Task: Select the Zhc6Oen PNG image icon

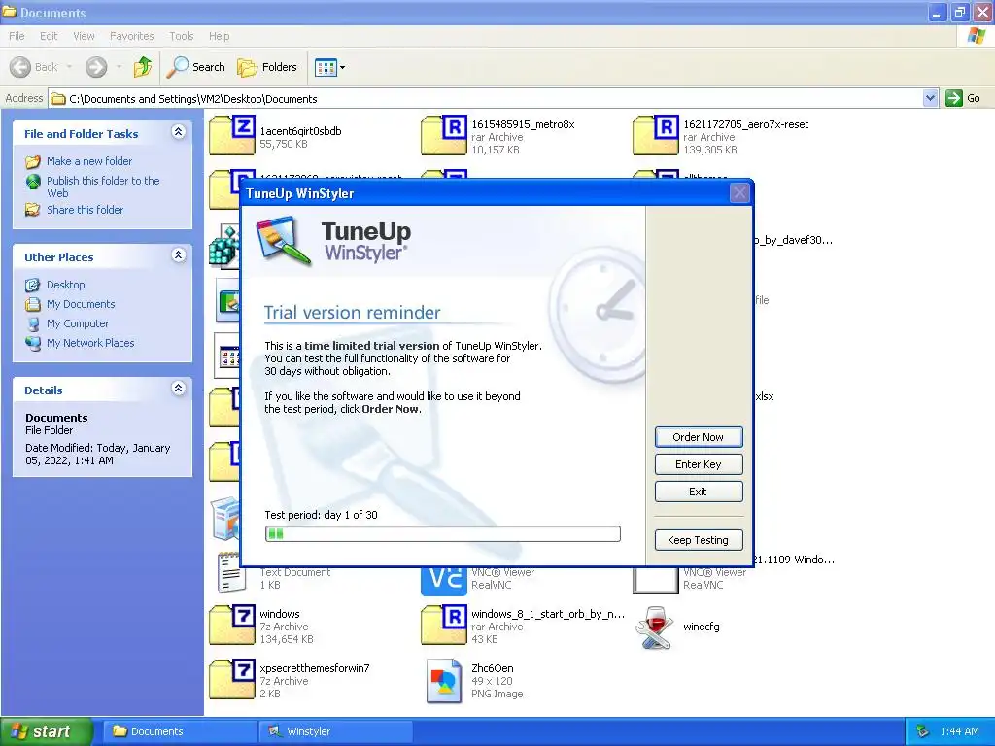Action: (x=444, y=681)
